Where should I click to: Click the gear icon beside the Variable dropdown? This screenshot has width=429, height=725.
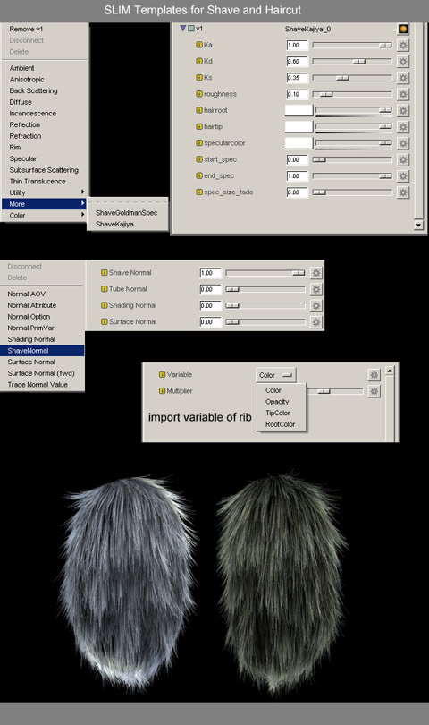pyautogui.click(x=374, y=375)
